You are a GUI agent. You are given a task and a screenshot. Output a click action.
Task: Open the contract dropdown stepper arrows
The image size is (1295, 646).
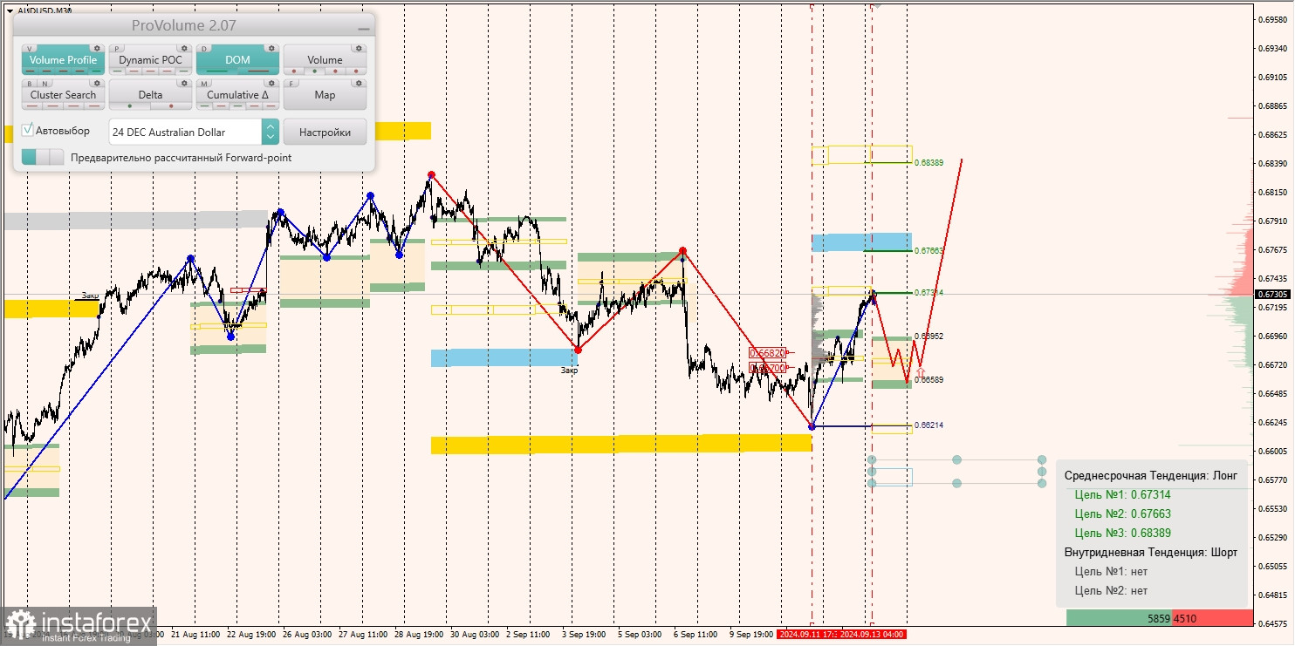pyautogui.click(x=271, y=132)
